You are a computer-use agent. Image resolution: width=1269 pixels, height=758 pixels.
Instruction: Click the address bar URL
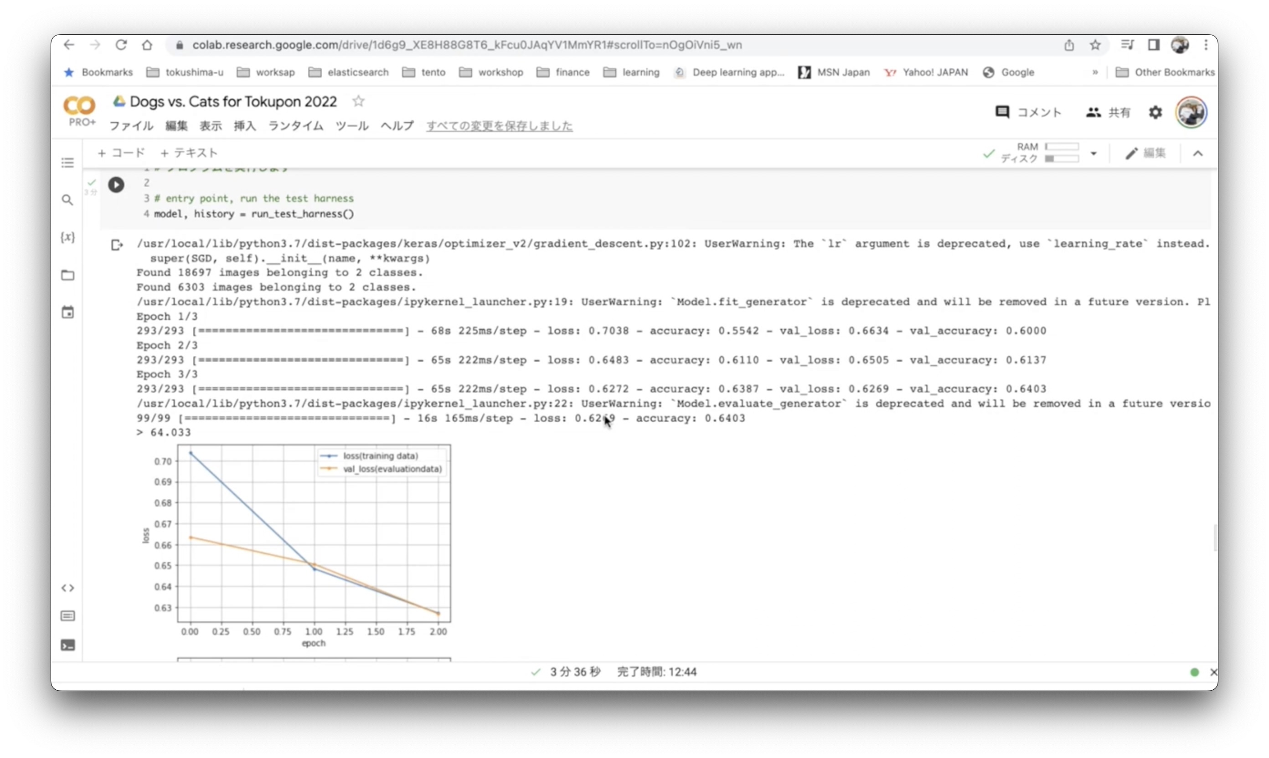[x=467, y=45]
